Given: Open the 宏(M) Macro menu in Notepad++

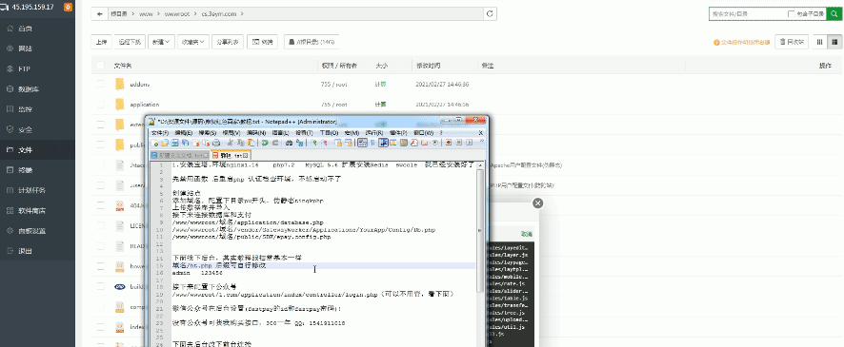Looking at the screenshot, I should pyautogui.click(x=352, y=133).
